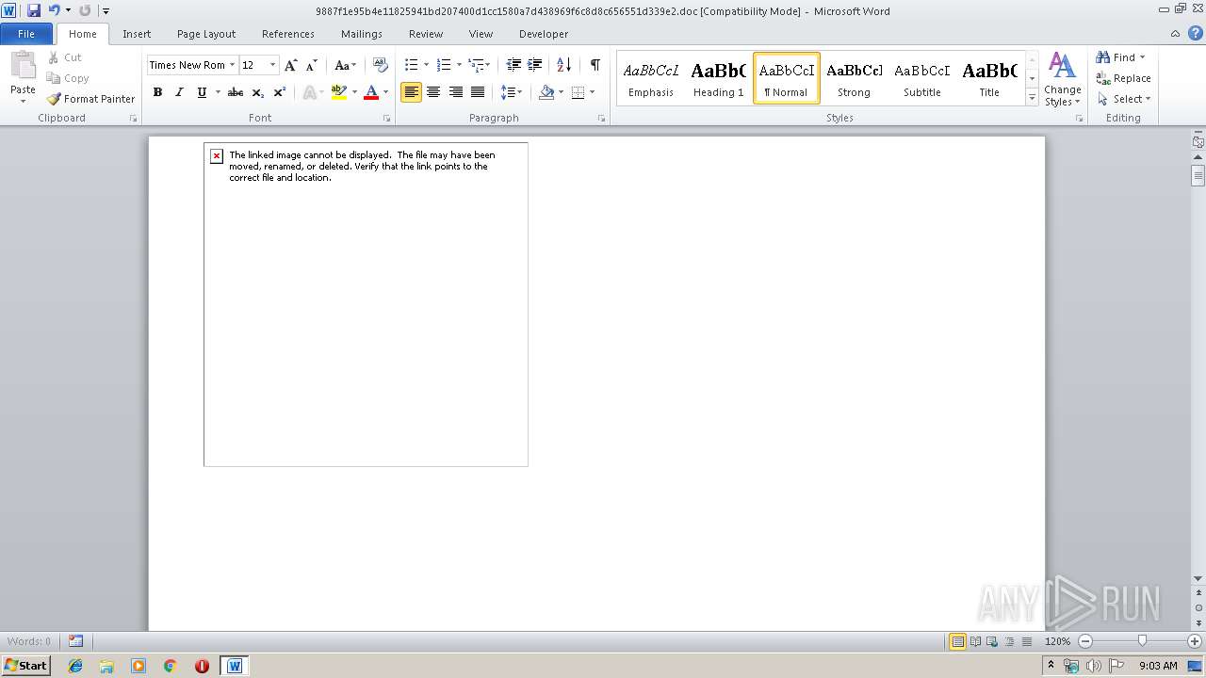Select Align Text Right
Viewport: 1206px width, 678px height.
(456, 92)
